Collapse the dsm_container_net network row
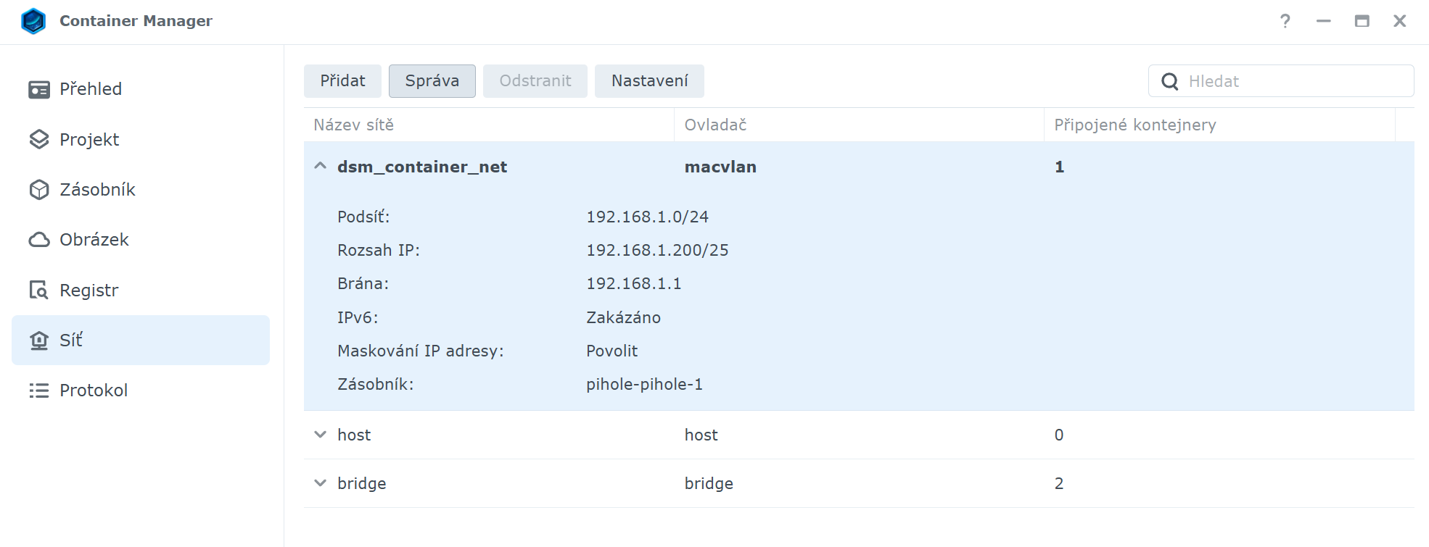 [320, 166]
